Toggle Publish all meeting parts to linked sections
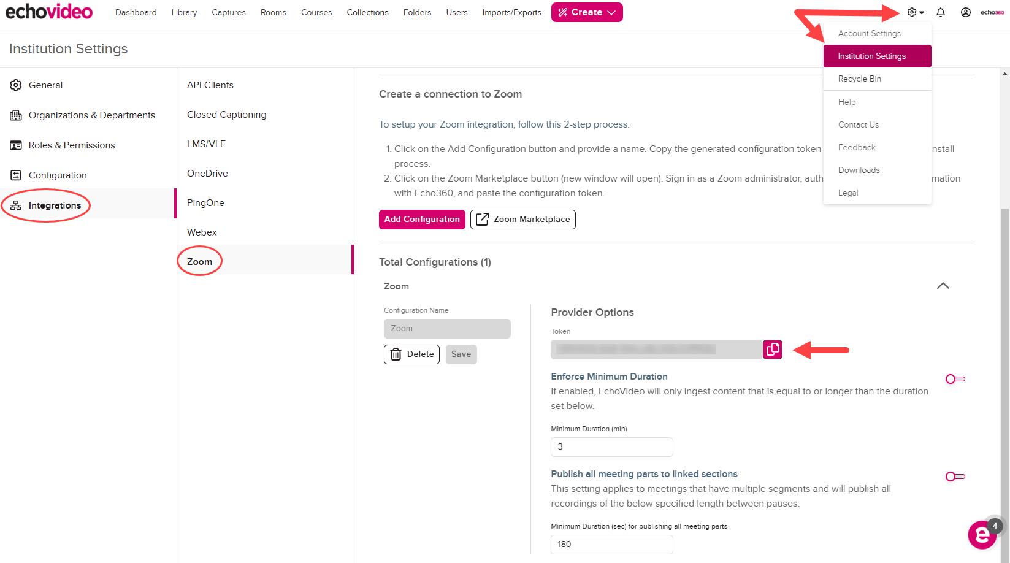The height and width of the screenshot is (563, 1010). 955,477
